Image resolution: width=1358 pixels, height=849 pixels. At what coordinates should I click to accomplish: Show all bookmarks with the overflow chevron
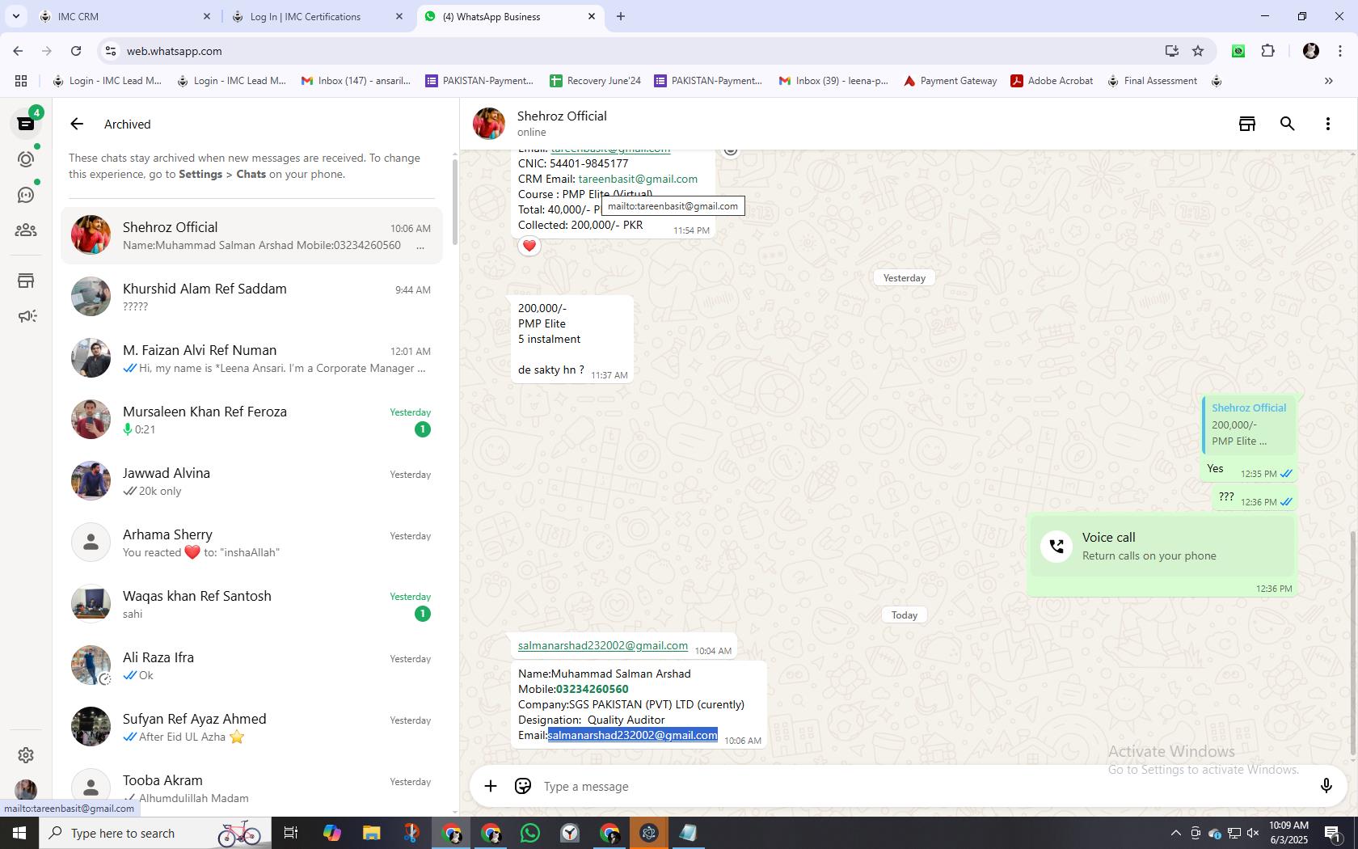click(1328, 81)
